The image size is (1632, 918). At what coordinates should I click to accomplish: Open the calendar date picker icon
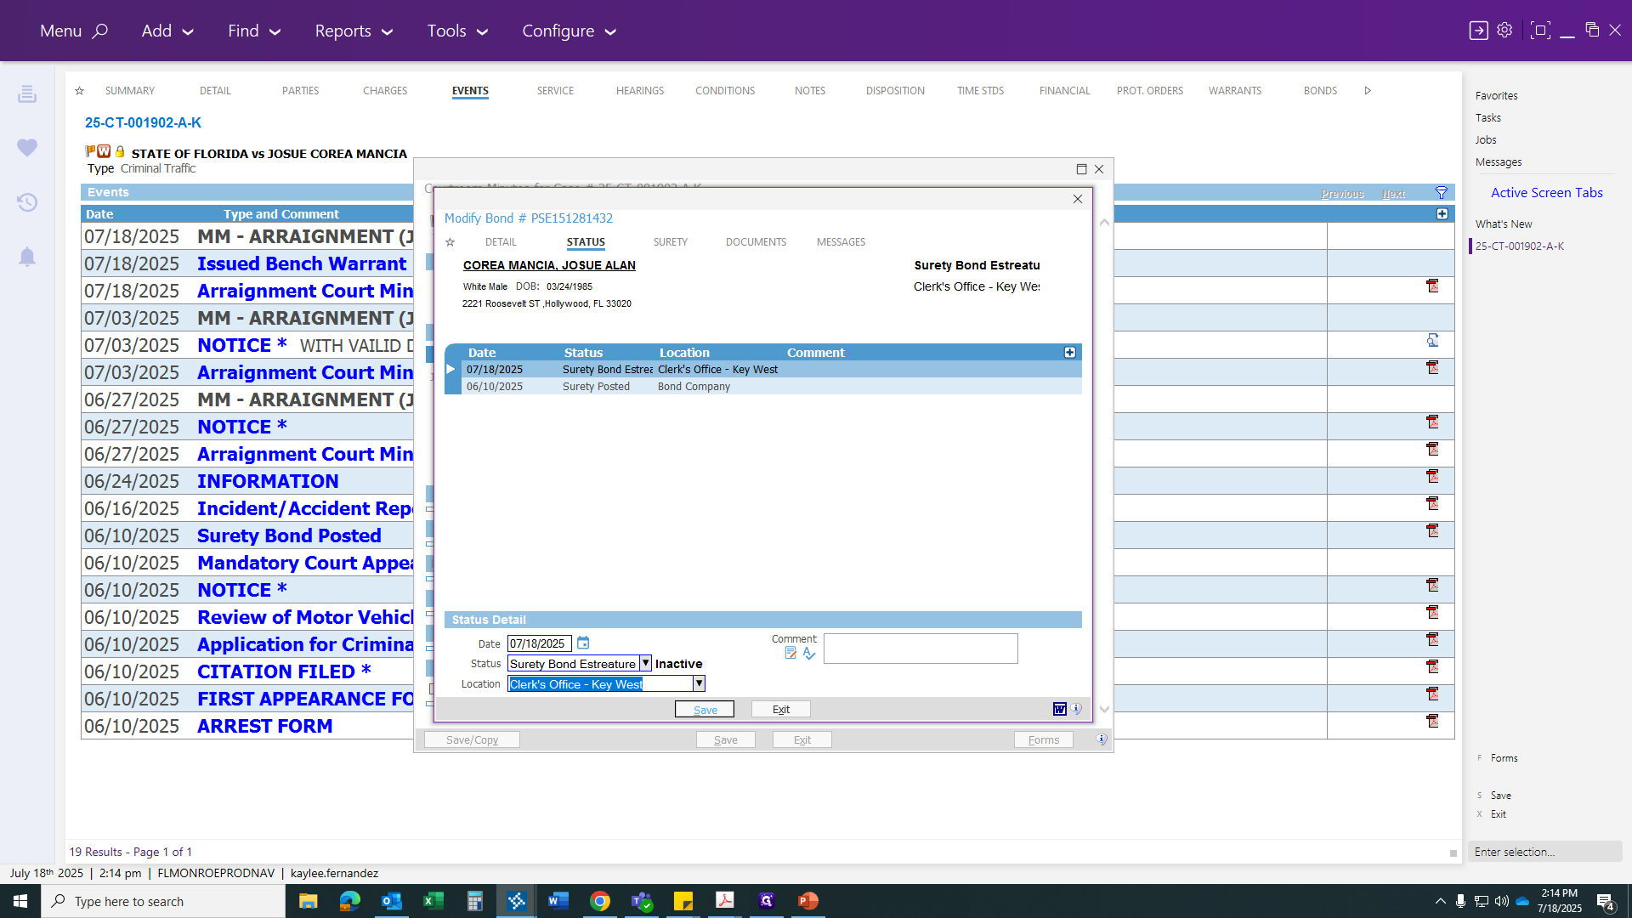[583, 643]
